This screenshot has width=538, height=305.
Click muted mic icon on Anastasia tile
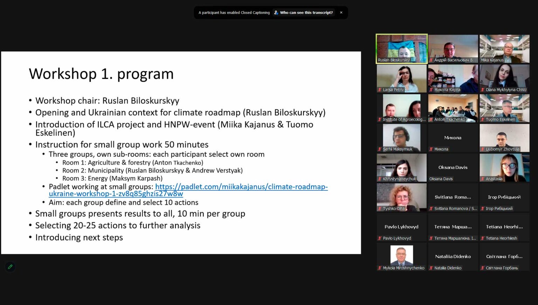point(483,179)
